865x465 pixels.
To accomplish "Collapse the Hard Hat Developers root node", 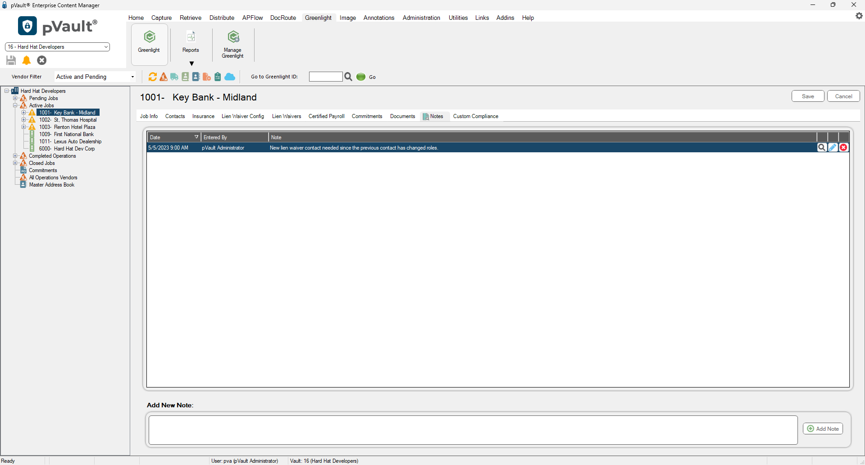I will point(7,91).
